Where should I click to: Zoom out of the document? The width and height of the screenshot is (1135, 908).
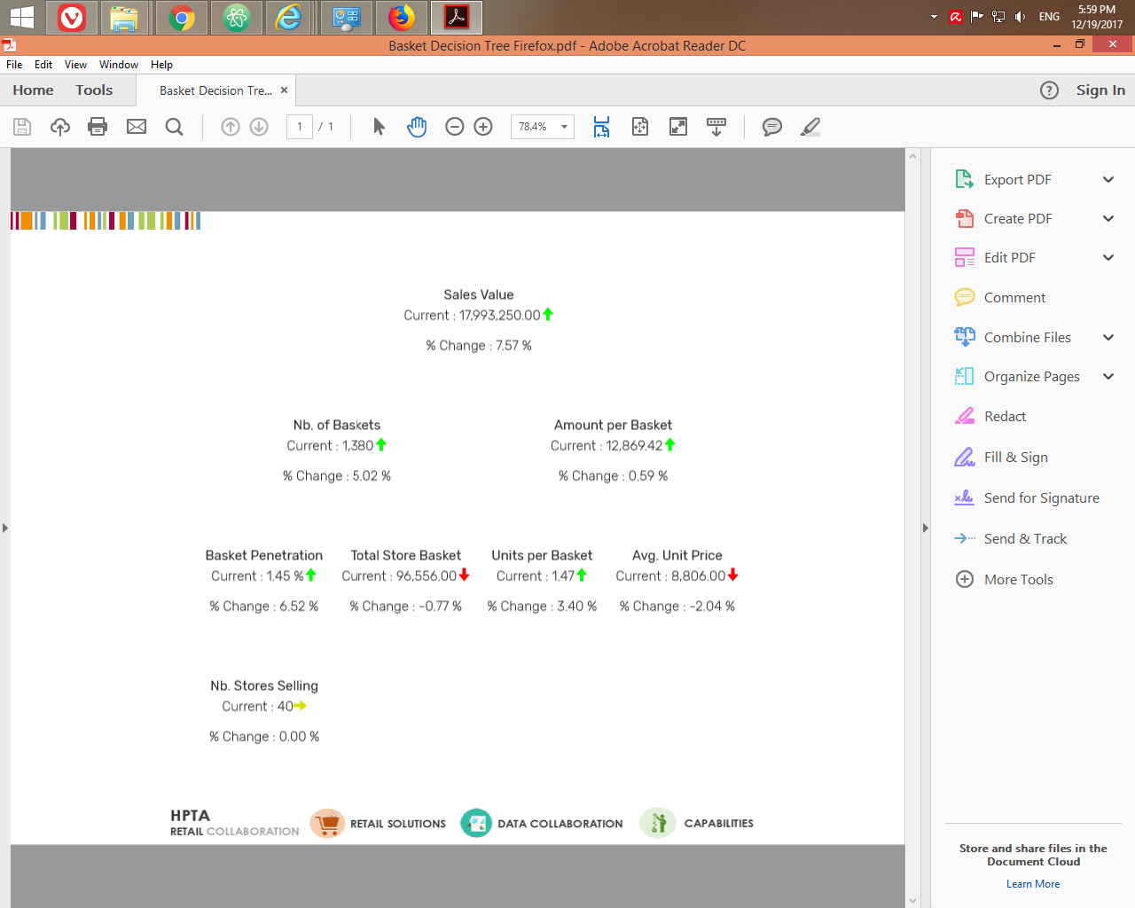pyautogui.click(x=454, y=126)
